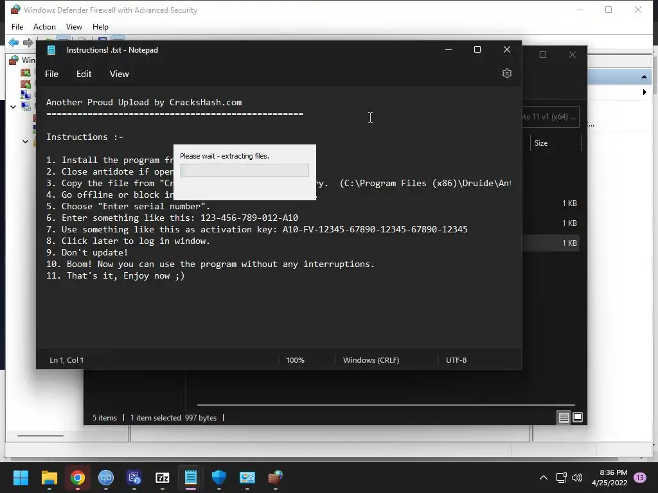Image resolution: width=658 pixels, height=493 pixels.
Task: Open Notepad Edit menu
Action: pos(84,74)
